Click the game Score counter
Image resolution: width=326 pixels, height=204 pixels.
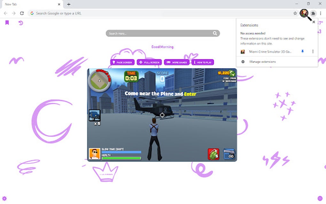pos(162,77)
